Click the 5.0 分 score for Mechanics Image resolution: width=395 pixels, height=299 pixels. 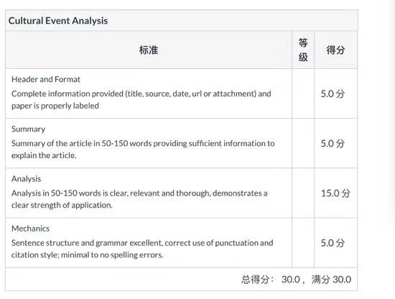click(333, 243)
